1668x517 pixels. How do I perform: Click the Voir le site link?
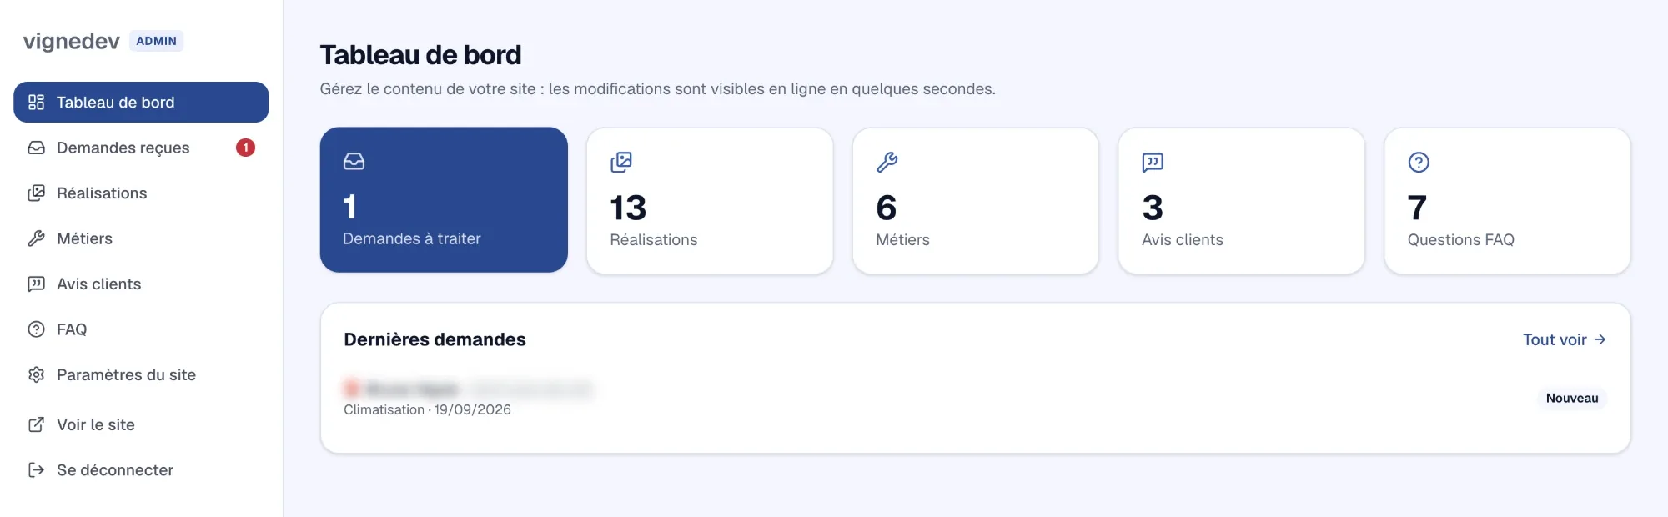pos(141,424)
